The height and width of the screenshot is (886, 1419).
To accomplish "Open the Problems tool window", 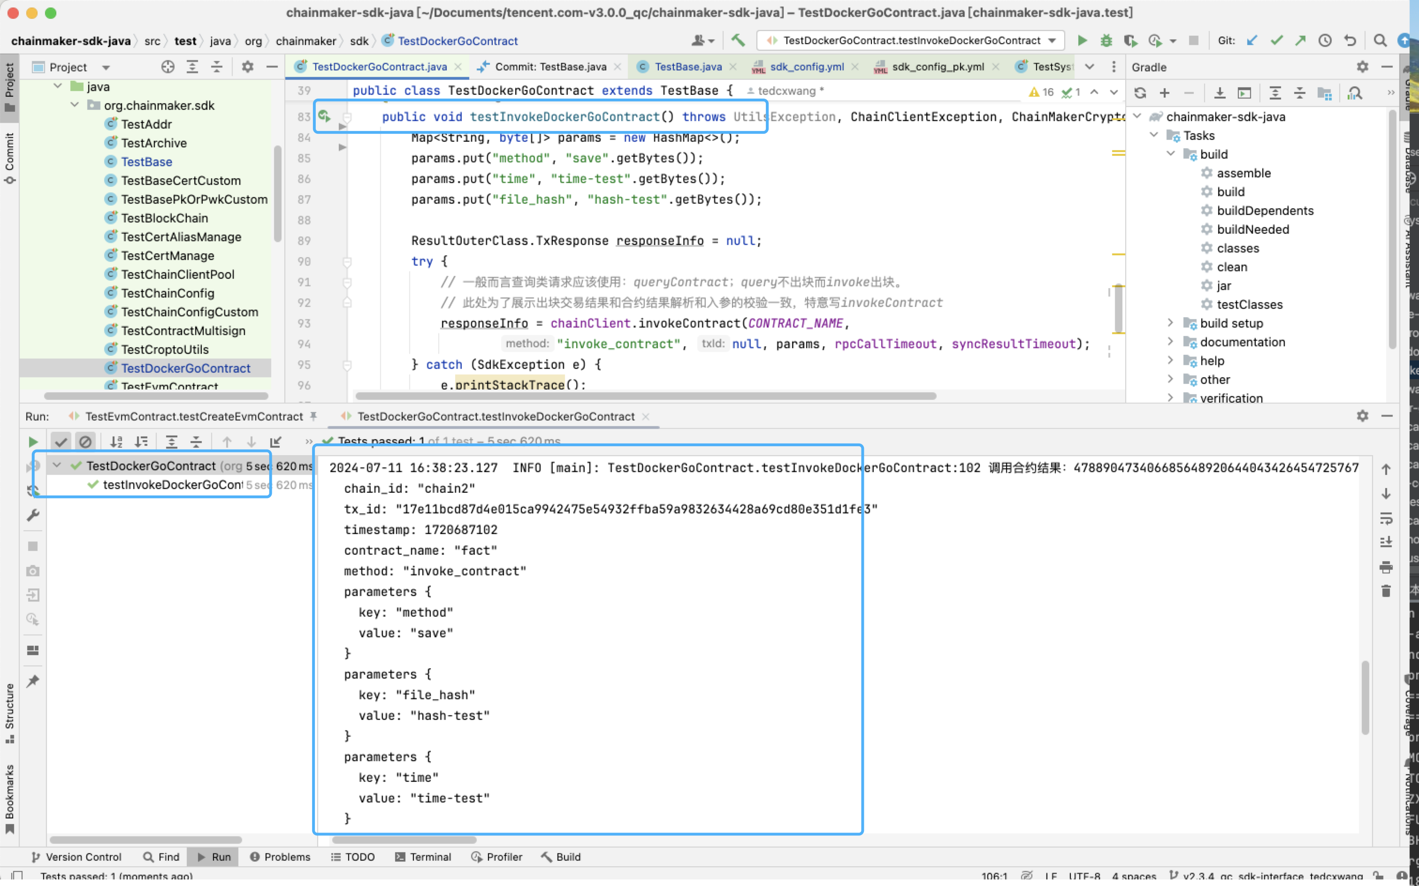I will pos(280,857).
